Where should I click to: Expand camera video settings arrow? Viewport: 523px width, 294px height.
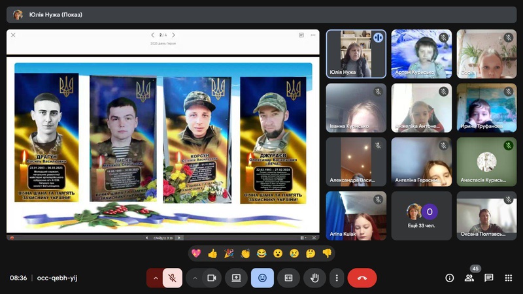click(195, 278)
